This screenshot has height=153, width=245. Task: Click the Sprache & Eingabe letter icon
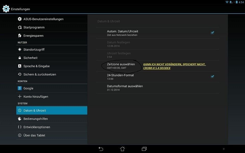coord(20,66)
